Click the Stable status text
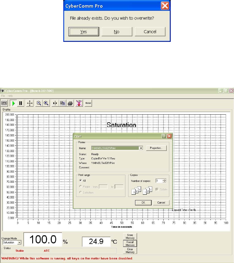Screen dimensions: 234x263 pyautogui.click(x=20, y=251)
